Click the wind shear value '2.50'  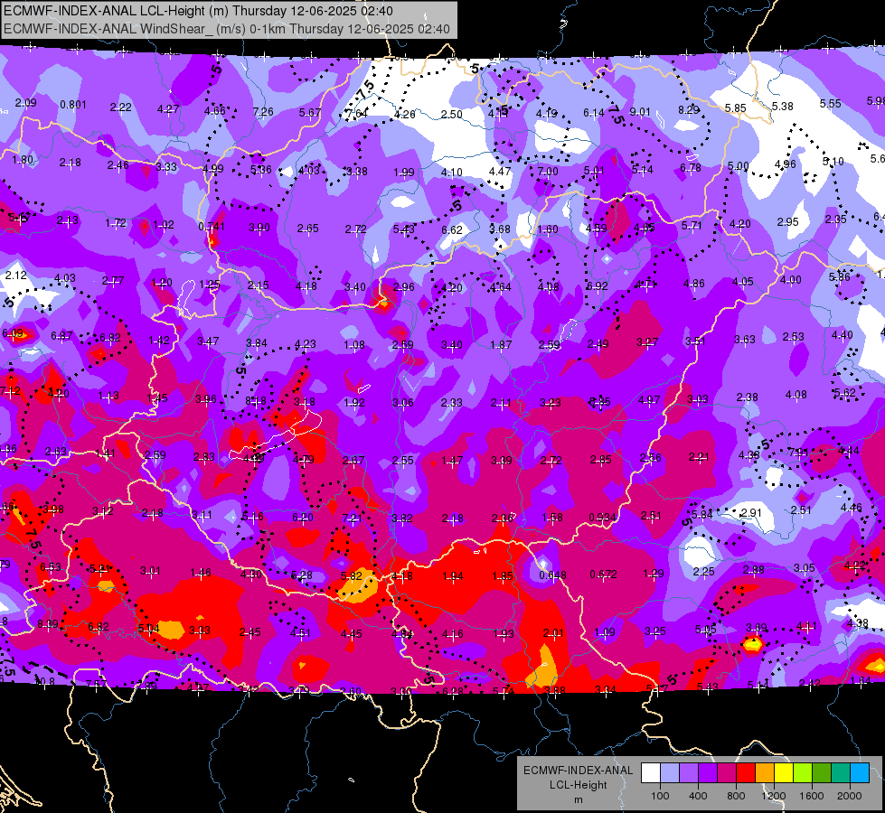point(451,115)
